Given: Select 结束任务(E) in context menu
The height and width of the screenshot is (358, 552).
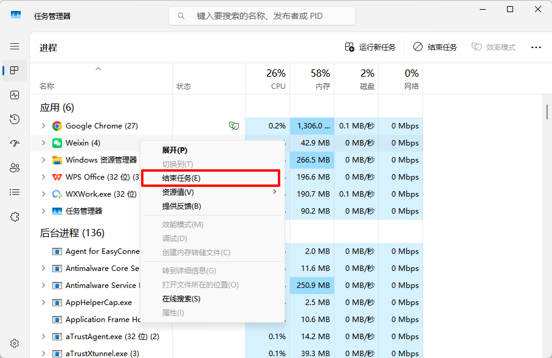Looking at the screenshot, I should pyautogui.click(x=210, y=178).
